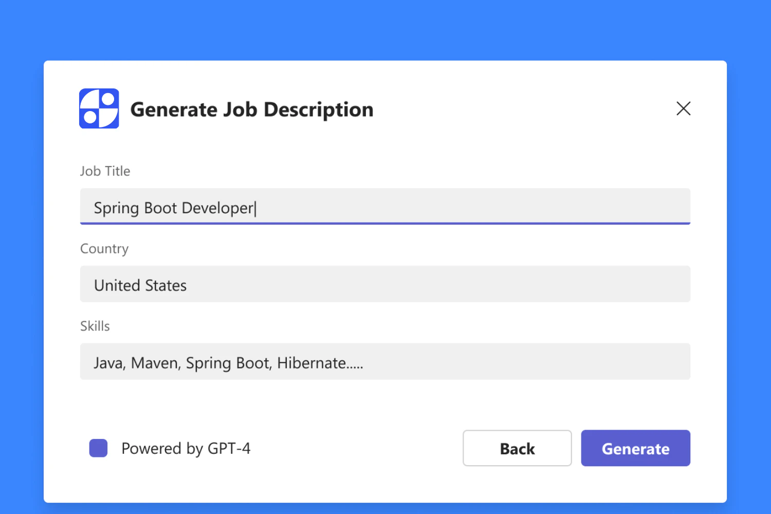Click the purple square beside Powered by GPT-4
This screenshot has width=771, height=514.
pyautogui.click(x=98, y=448)
